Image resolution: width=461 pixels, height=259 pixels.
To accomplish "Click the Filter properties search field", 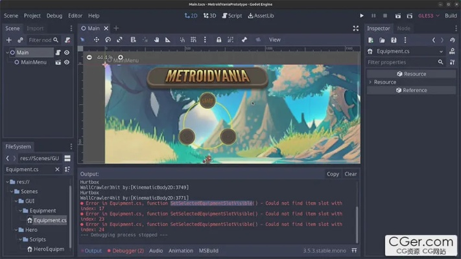I will click(401, 62).
